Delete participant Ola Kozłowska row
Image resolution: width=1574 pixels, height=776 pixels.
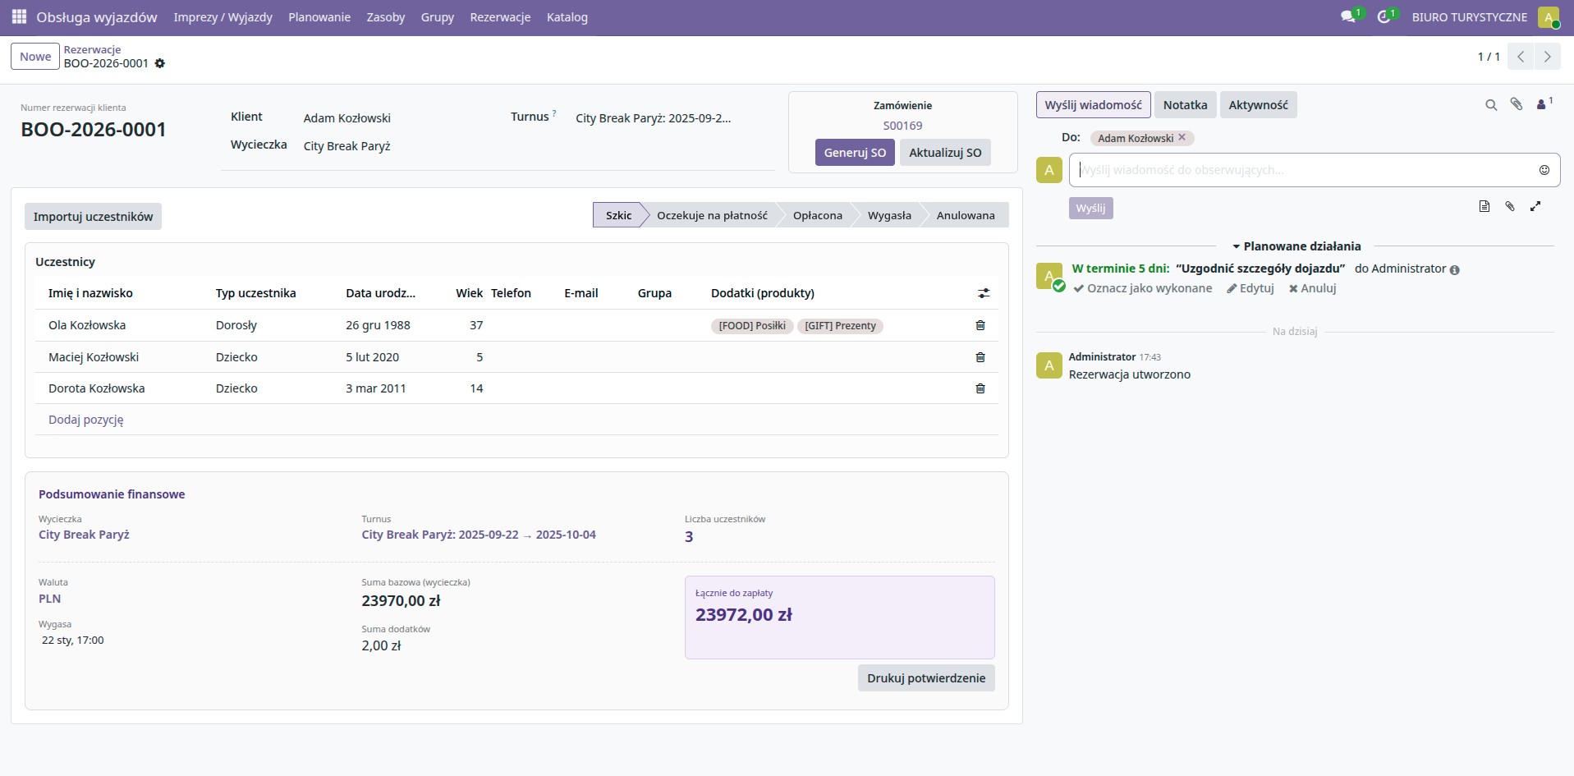click(x=980, y=325)
